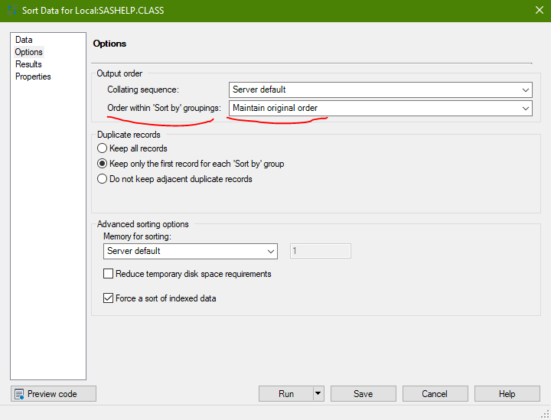Open the Results page in left list

(28, 64)
